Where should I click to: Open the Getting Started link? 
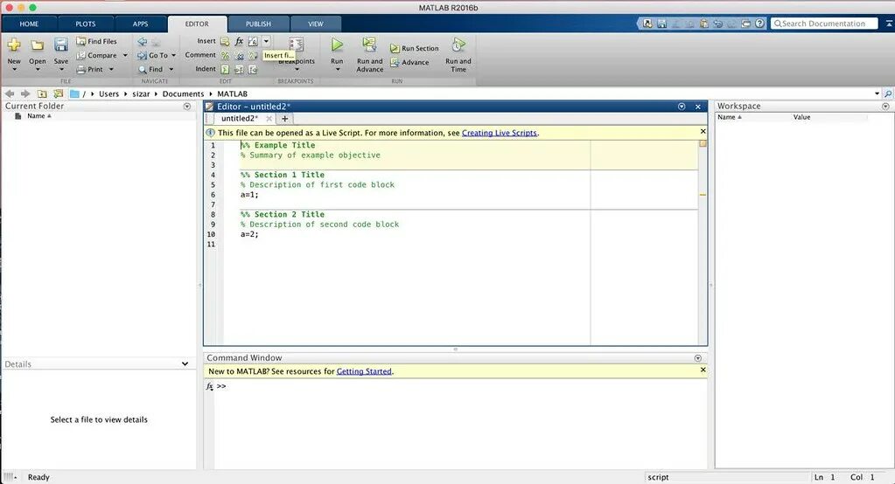364,371
